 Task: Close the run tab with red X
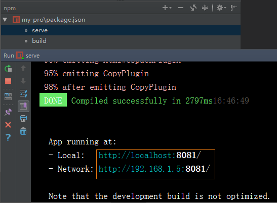click(8, 125)
